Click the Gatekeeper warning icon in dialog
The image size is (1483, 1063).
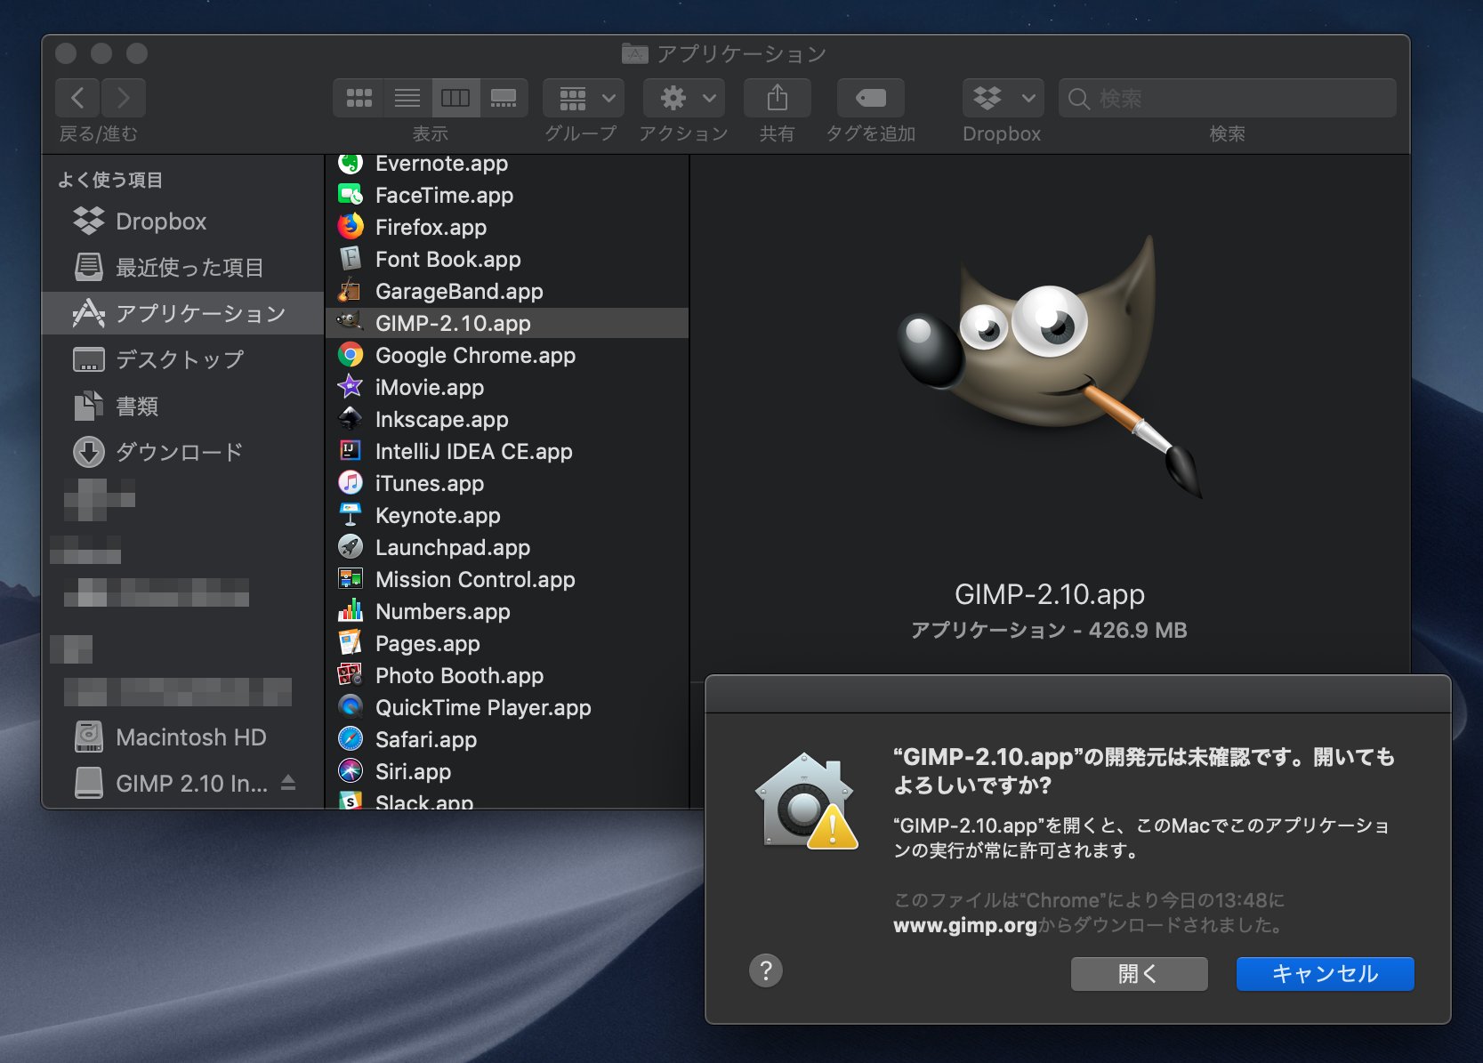click(806, 801)
